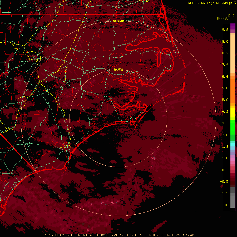This screenshot has height=237, width=237.
Task: Click the yellow segment of the color bar
Action: point(233,113)
